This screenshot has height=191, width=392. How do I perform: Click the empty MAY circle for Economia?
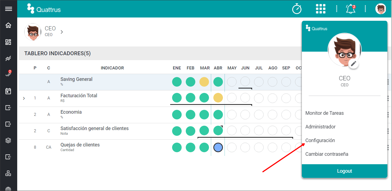(x=232, y=115)
